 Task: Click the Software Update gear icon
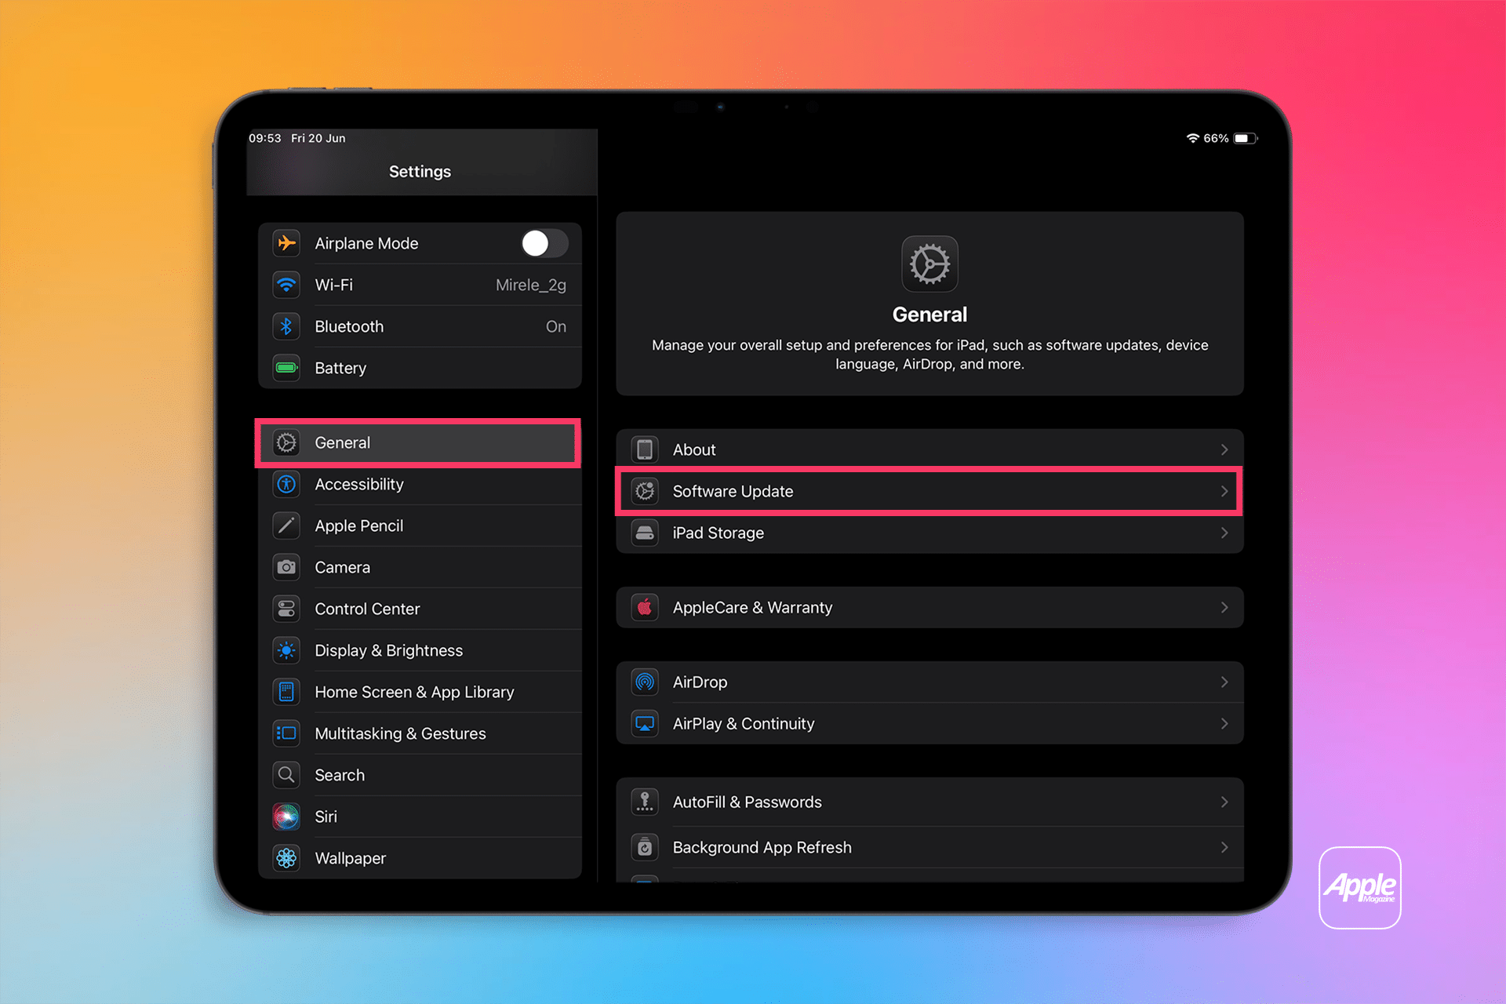pyautogui.click(x=645, y=491)
